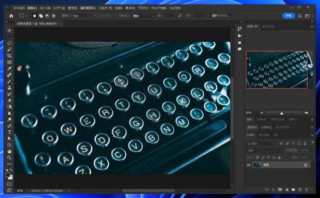This screenshot has height=198, width=320.
Task: Select the Path Selection tool
Action: (10, 139)
